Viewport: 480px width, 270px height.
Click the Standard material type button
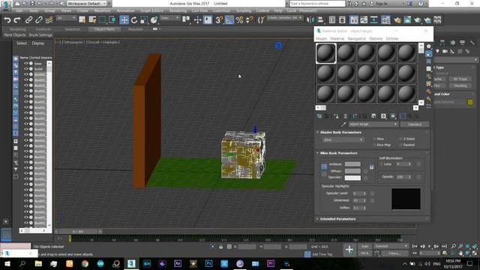point(415,124)
